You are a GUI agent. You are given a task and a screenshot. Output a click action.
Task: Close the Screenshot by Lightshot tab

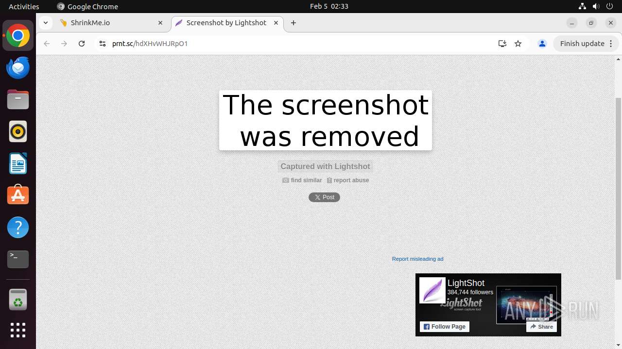tap(276, 23)
